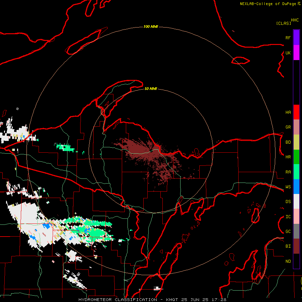Click the 'WS' legend label
The image size is (302, 302).
tap(288, 187)
